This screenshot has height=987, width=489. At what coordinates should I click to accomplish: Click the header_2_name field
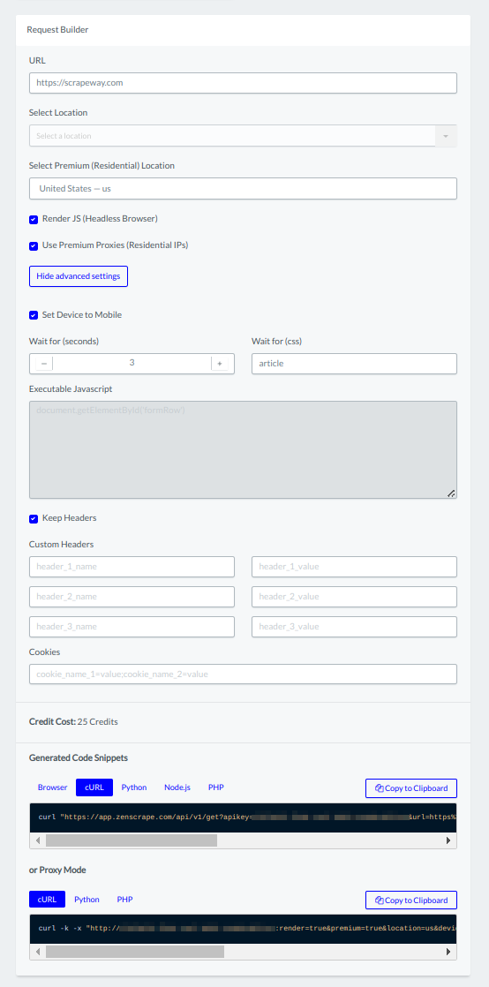click(x=132, y=597)
